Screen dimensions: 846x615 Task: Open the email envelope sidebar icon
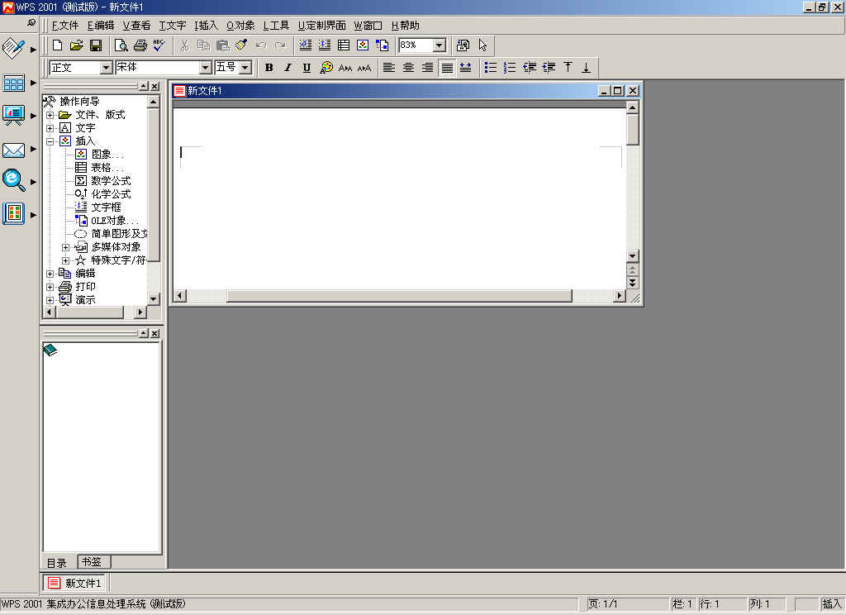click(x=13, y=150)
